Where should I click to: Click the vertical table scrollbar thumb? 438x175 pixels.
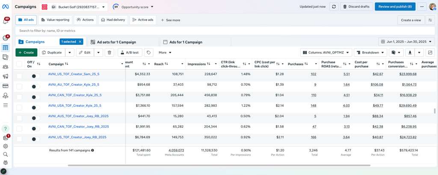pyautogui.click(x=435, y=111)
